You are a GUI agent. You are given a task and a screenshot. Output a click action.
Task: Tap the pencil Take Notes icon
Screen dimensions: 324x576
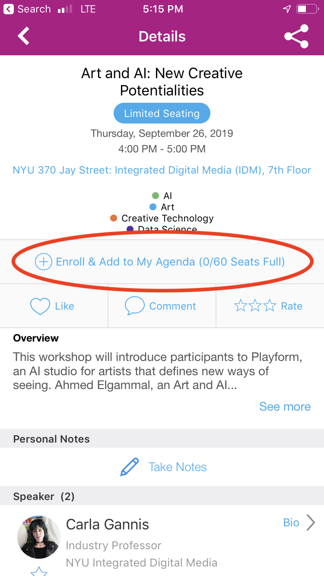click(x=130, y=467)
